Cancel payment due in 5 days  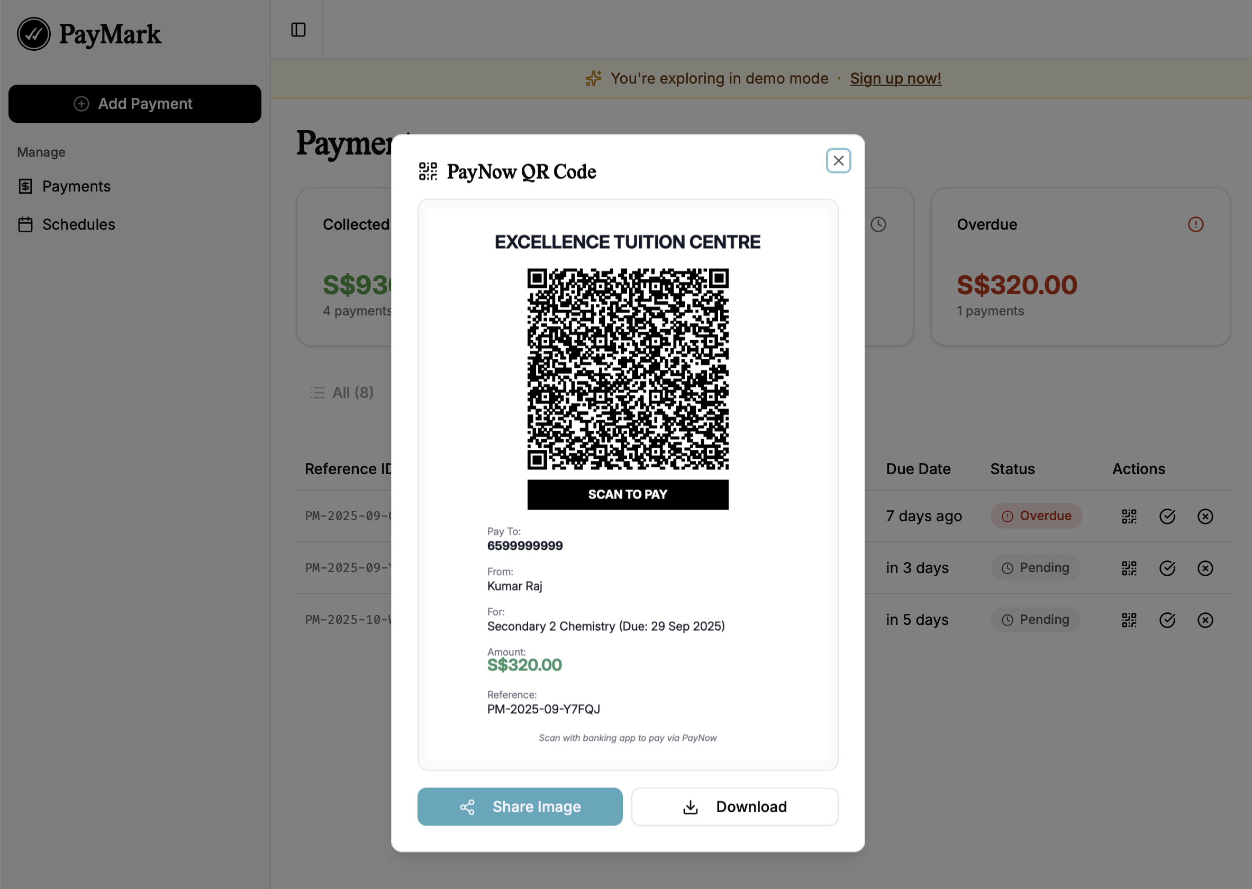click(x=1205, y=620)
